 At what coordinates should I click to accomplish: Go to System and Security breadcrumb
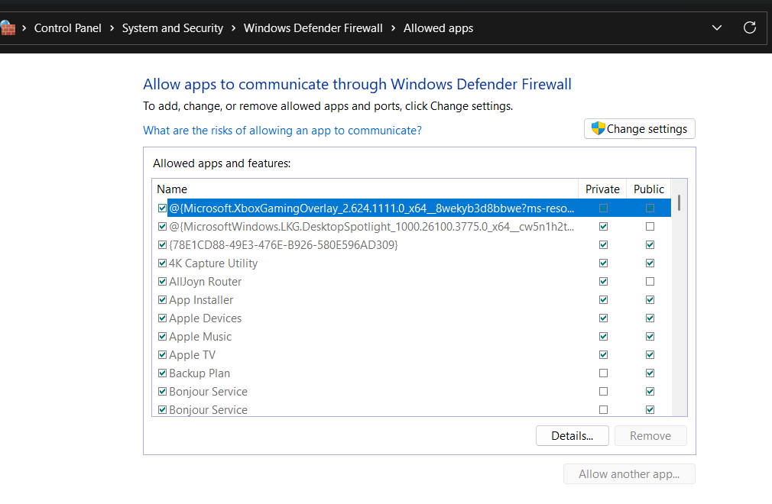click(x=172, y=28)
